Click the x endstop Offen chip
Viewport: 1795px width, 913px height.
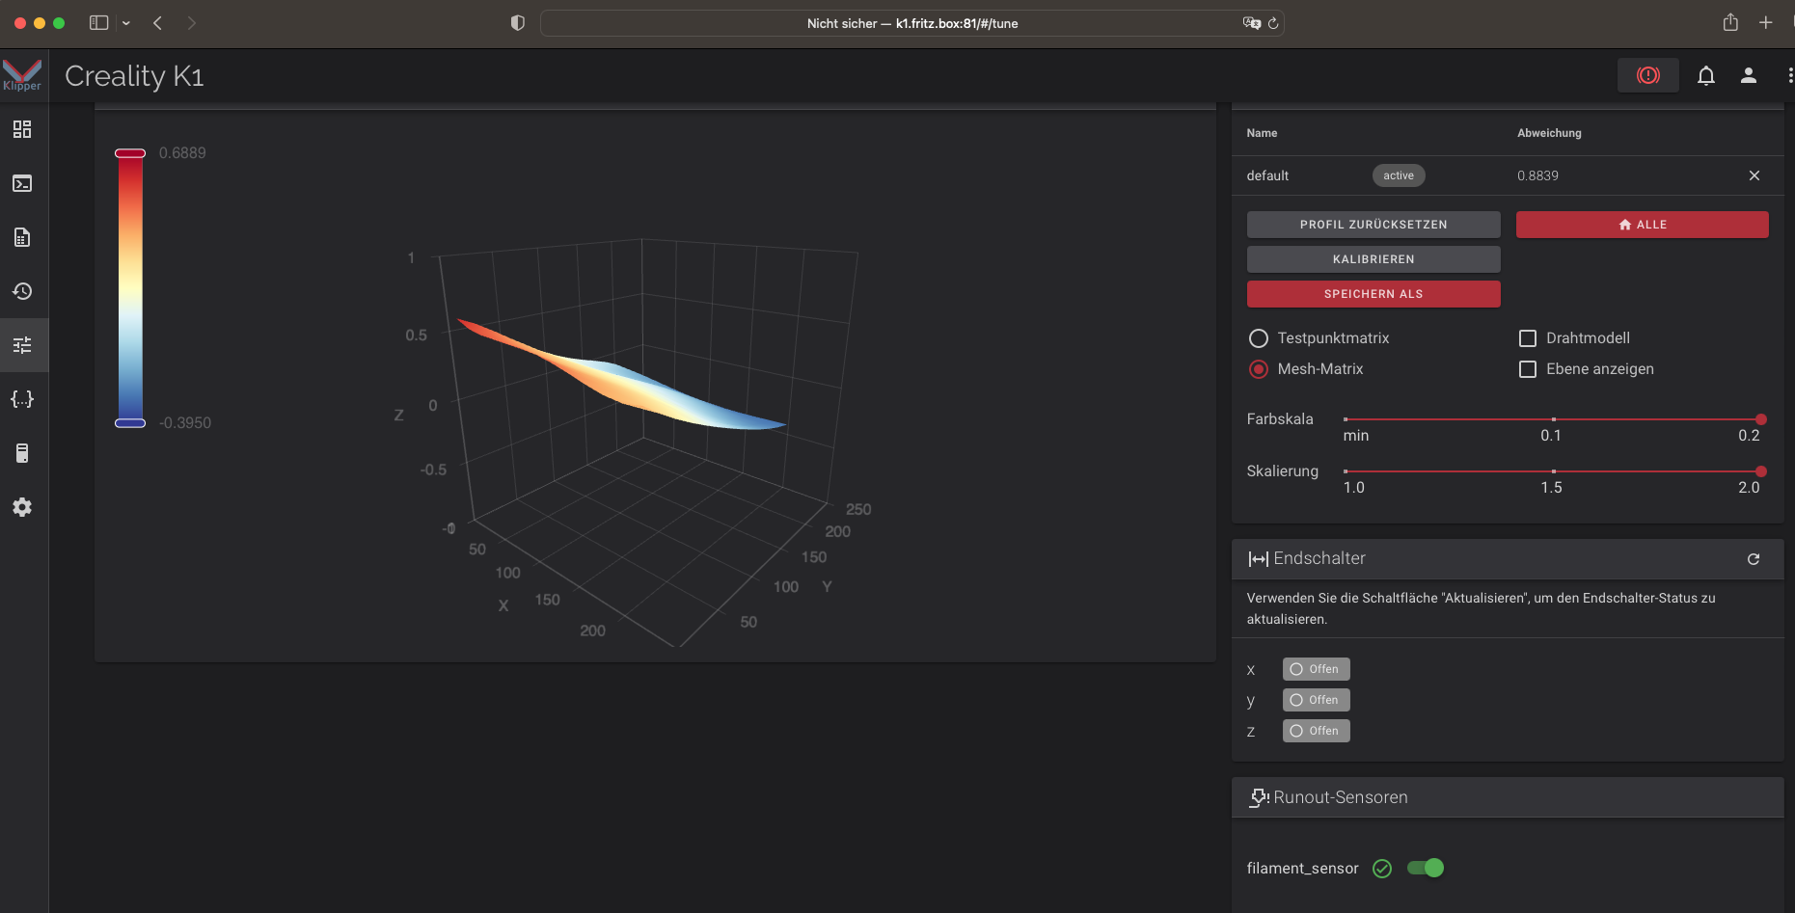click(x=1316, y=669)
